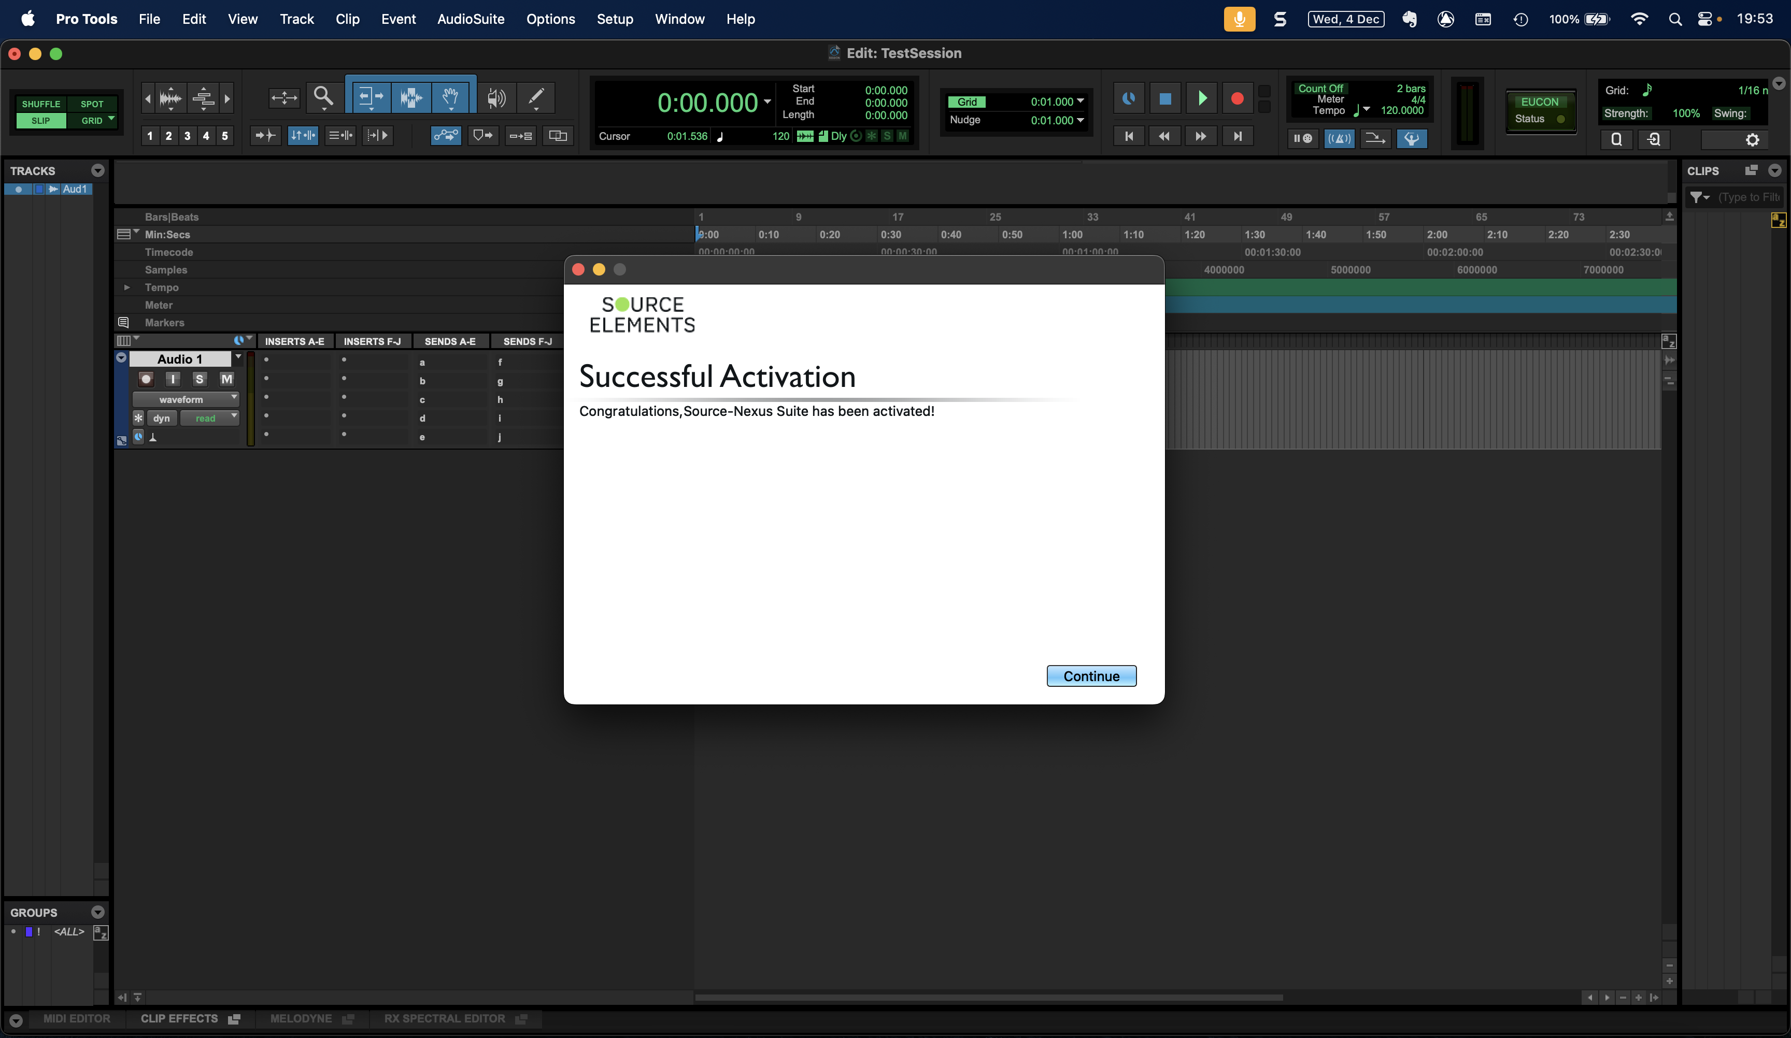Open the AudioSuite menu

point(471,19)
